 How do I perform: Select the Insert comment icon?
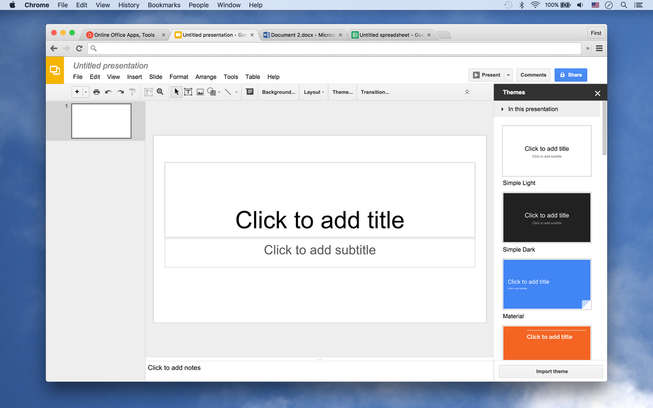pos(249,92)
